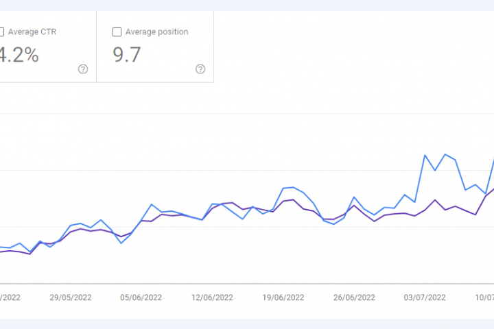Click the 03/07/2022 date on the axis
The height and width of the screenshot is (329, 494).
[425, 297]
